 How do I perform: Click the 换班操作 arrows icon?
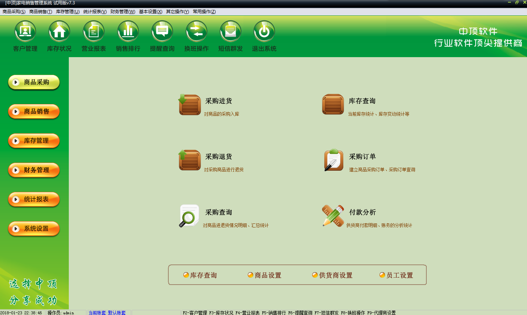pos(197,32)
